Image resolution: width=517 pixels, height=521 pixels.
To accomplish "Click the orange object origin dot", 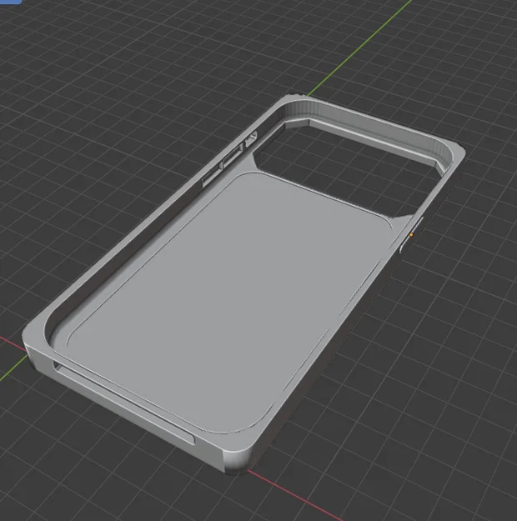I will pyautogui.click(x=411, y=234).
